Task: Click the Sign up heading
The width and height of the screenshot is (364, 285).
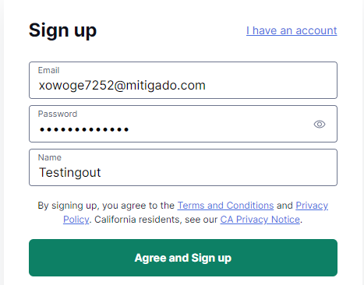Action: pyautogui.click(x=62, y=31)
